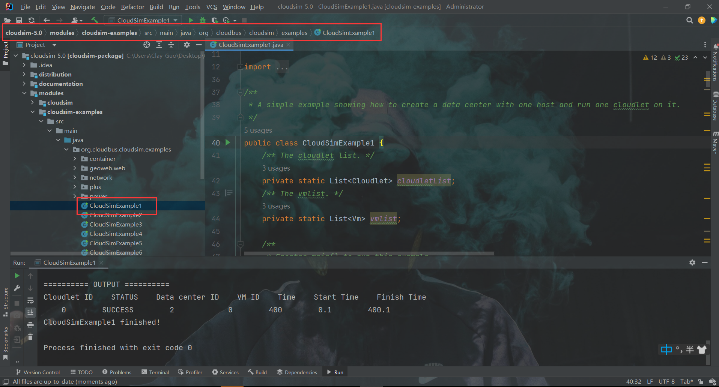This screenshot has height=387, width=719.
Task: Go to next highlighted error via the down arrow
Action: pyautogui.click(x=705, y=57)
